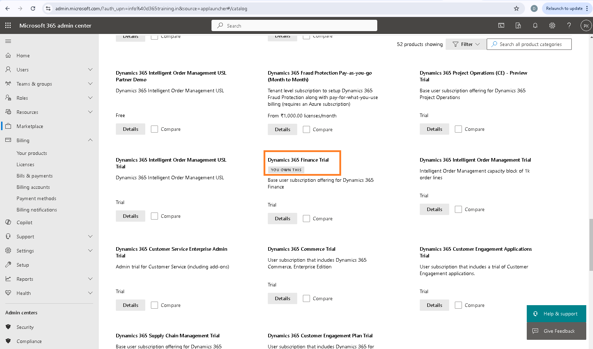Screen dimensions: 593x349
Task: Click the Reports chart icon
Action: (8, 279)
